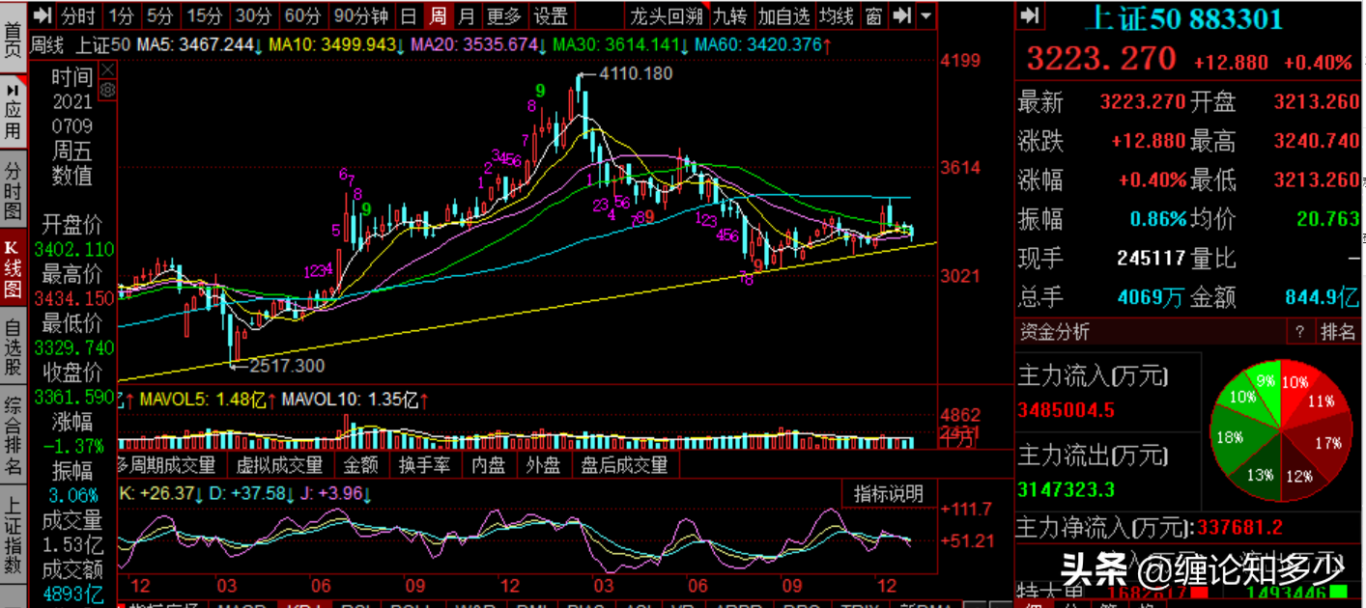The image size is (1366, 608).
Task: Toggle the 九转 indicator
Action: pos(730,15)
